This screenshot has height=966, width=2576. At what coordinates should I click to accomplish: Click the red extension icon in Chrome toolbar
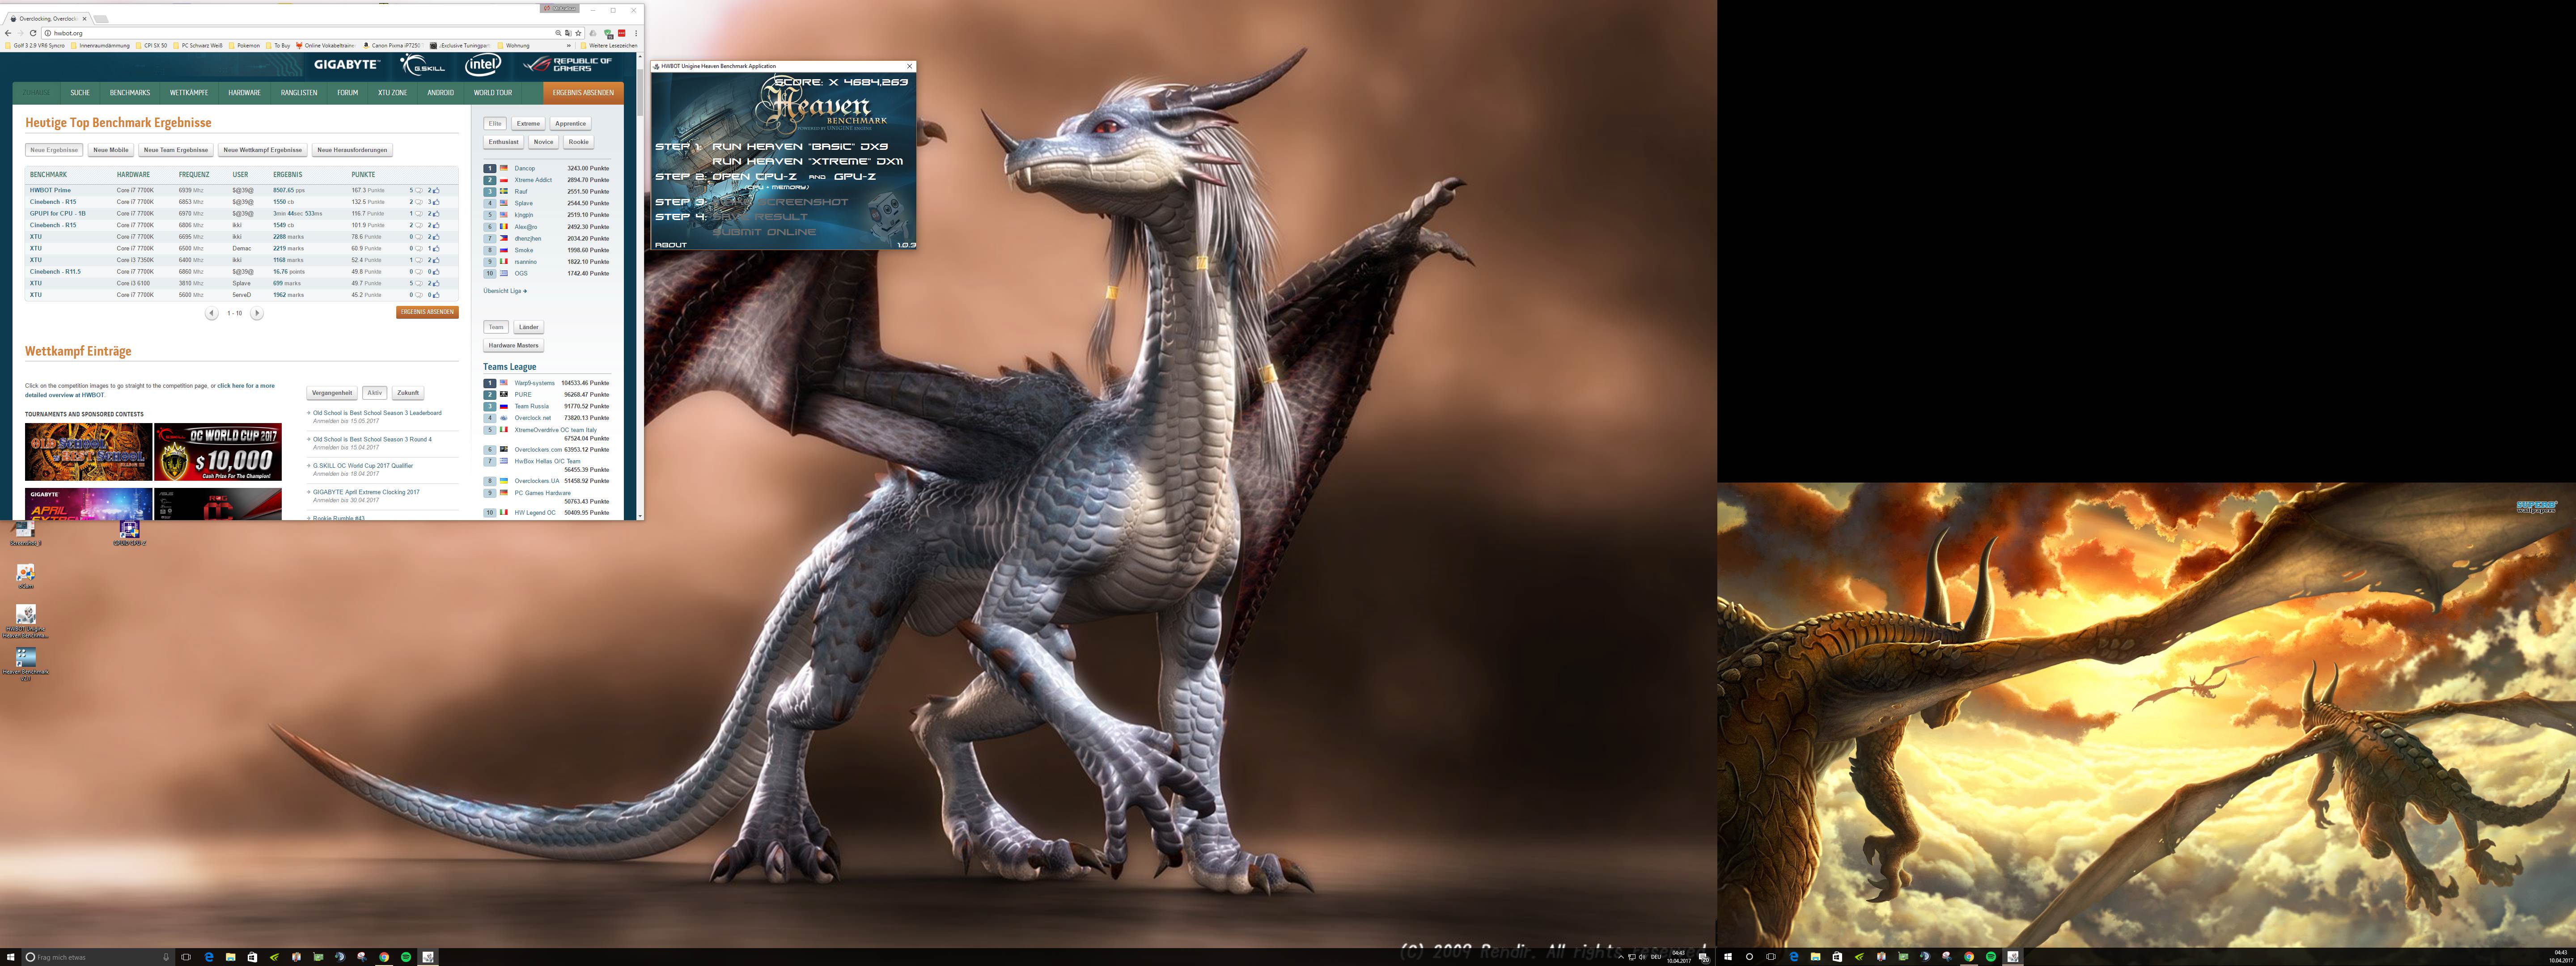tap(621, 33)
